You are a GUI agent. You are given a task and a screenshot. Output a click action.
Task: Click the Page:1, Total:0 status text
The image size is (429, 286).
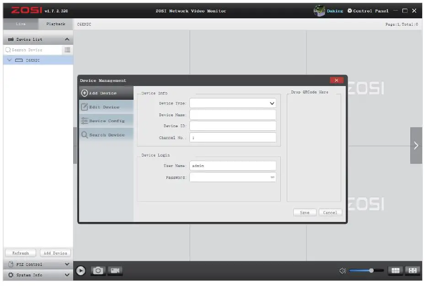402,24
